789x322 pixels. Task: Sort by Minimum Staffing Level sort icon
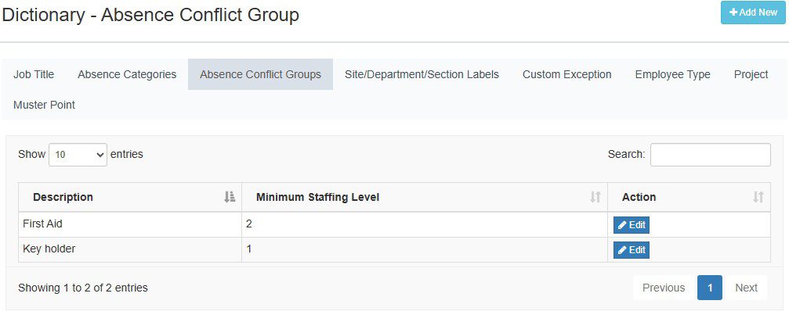coord(595,198)
